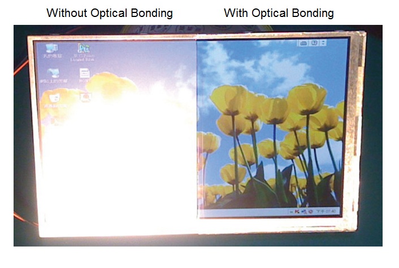
Task: Click an empty area of the taskbar
Action: [x=243, y=212]
